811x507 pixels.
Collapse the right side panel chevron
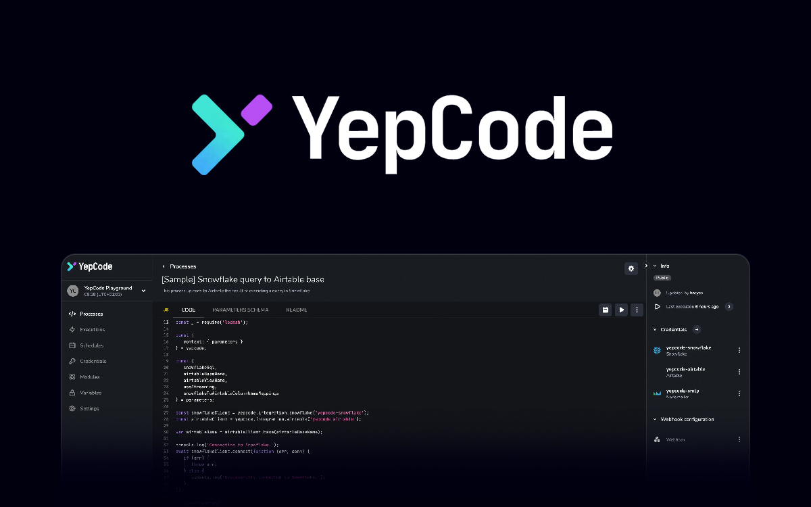coord(646,266)
